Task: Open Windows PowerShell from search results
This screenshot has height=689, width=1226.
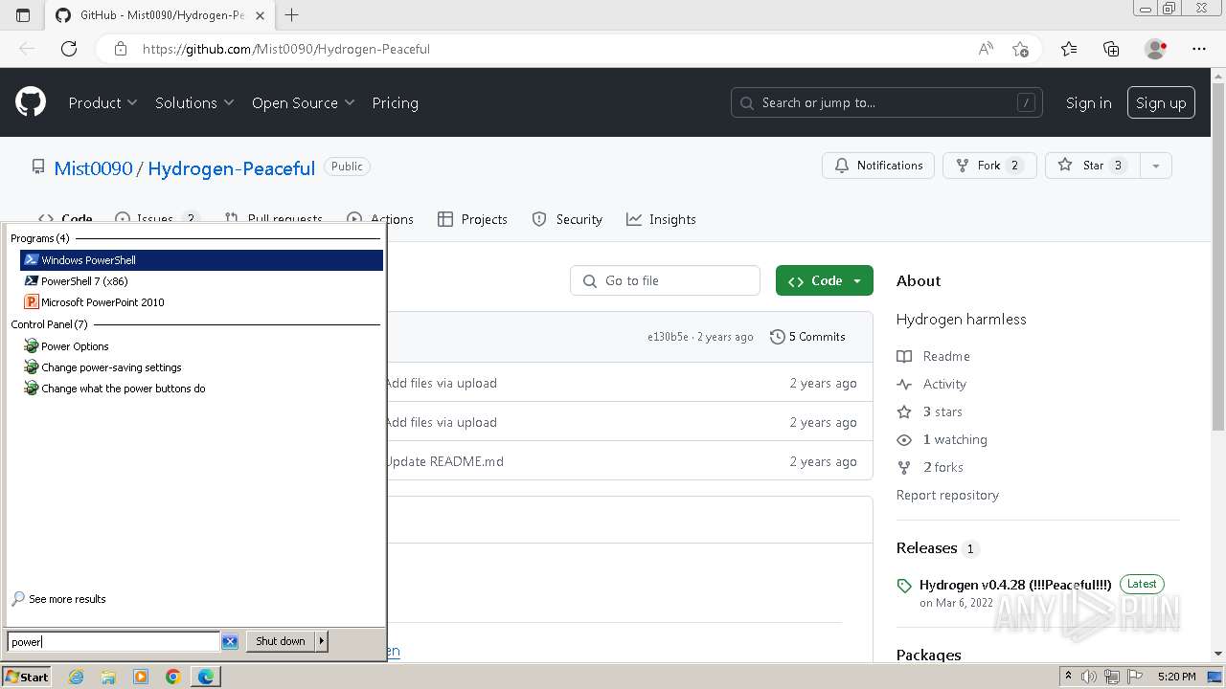Action: pyautogui.click(x=201, y=260)
